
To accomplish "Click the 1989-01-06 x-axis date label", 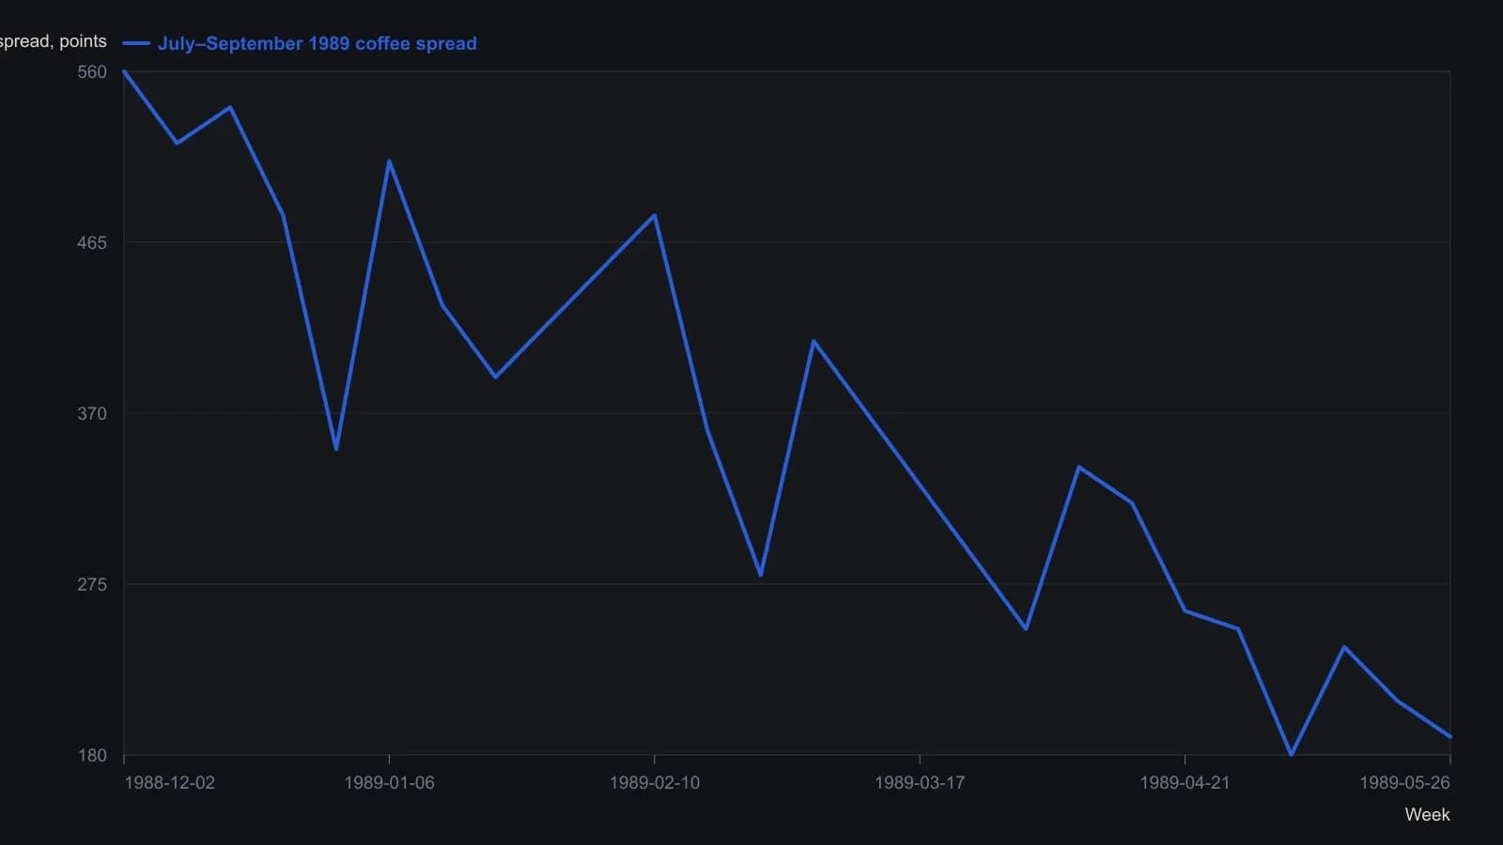I will [x=389, y=783].
